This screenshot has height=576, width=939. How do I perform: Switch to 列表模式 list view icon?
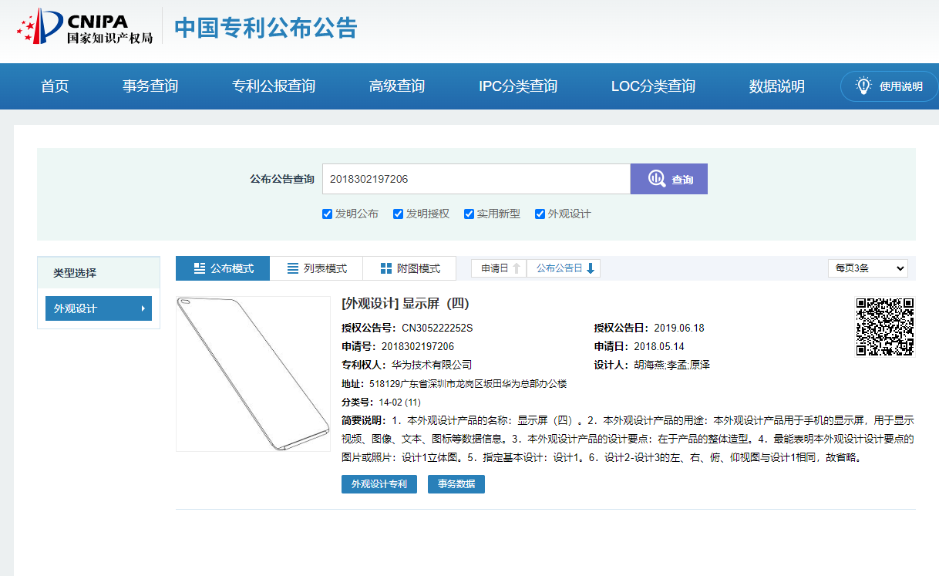click(x=293, y=268)
